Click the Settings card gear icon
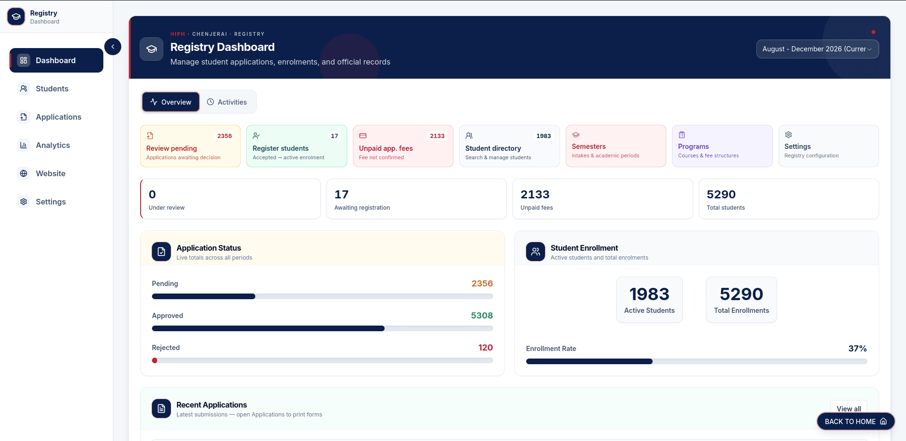The image size is (906, 441). tap(789, 135)
